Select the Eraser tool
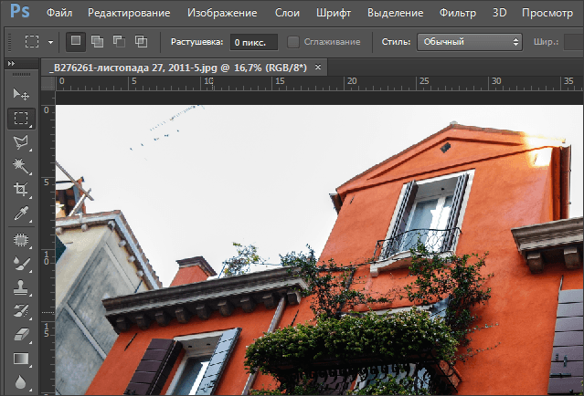The width and height of the screenshot is (584, 396). click(x=20, y=335)
